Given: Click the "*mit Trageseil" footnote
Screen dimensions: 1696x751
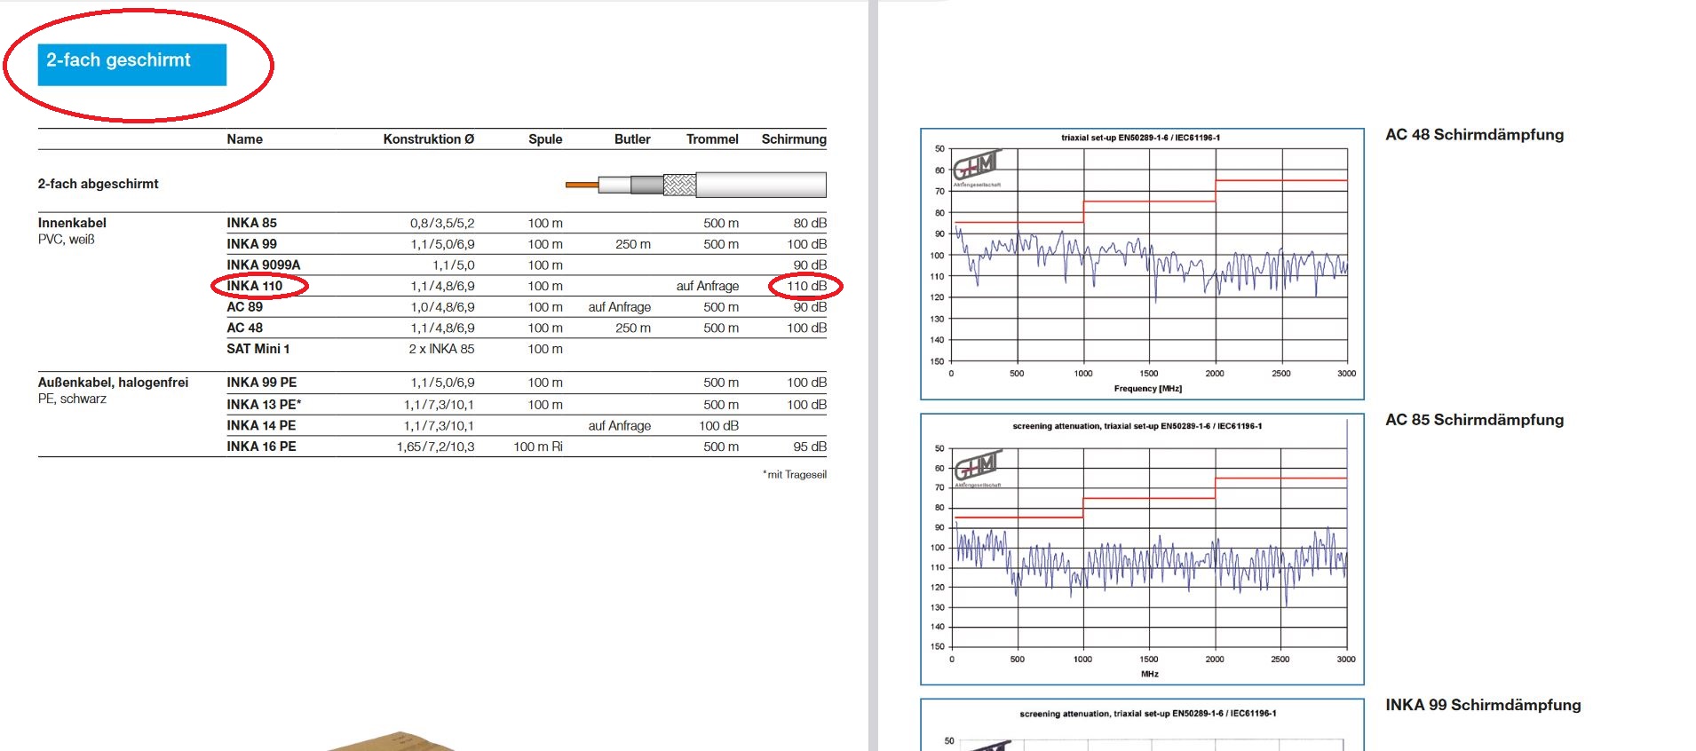Looking at the screenshot, I should coord(794,475).
